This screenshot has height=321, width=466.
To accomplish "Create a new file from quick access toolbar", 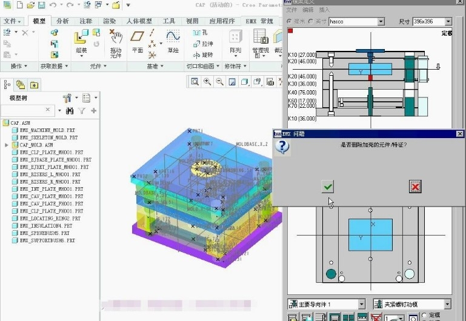I will [x=19, y=5].
